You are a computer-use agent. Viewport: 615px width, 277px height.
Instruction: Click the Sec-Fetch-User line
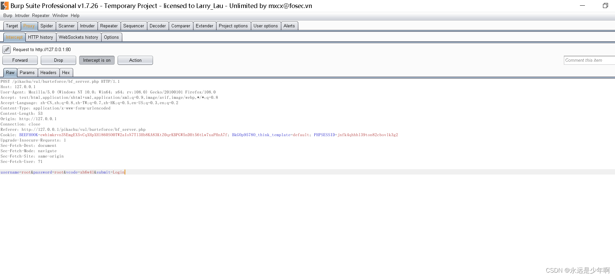[22, 162]
